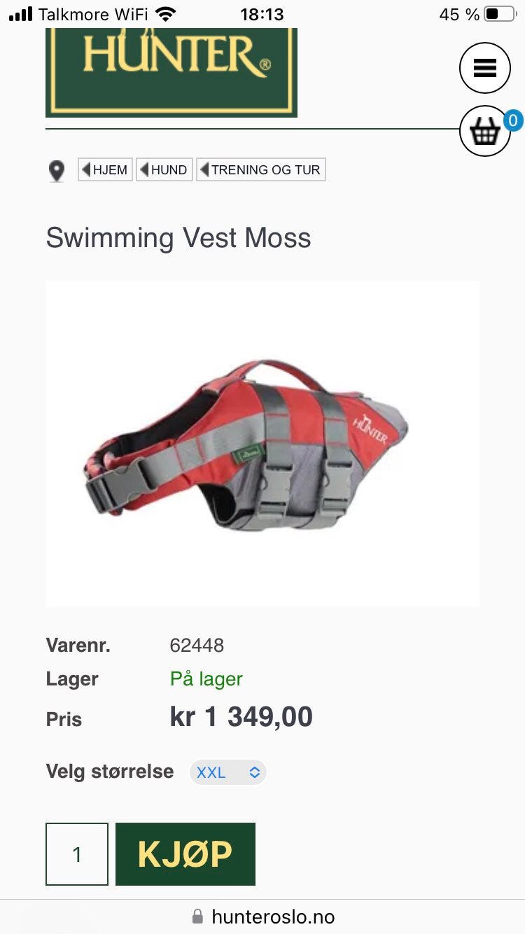Viewport: 525px width, 934px height.
Task: Tap the cart item count badge
Action: [513, 120]
